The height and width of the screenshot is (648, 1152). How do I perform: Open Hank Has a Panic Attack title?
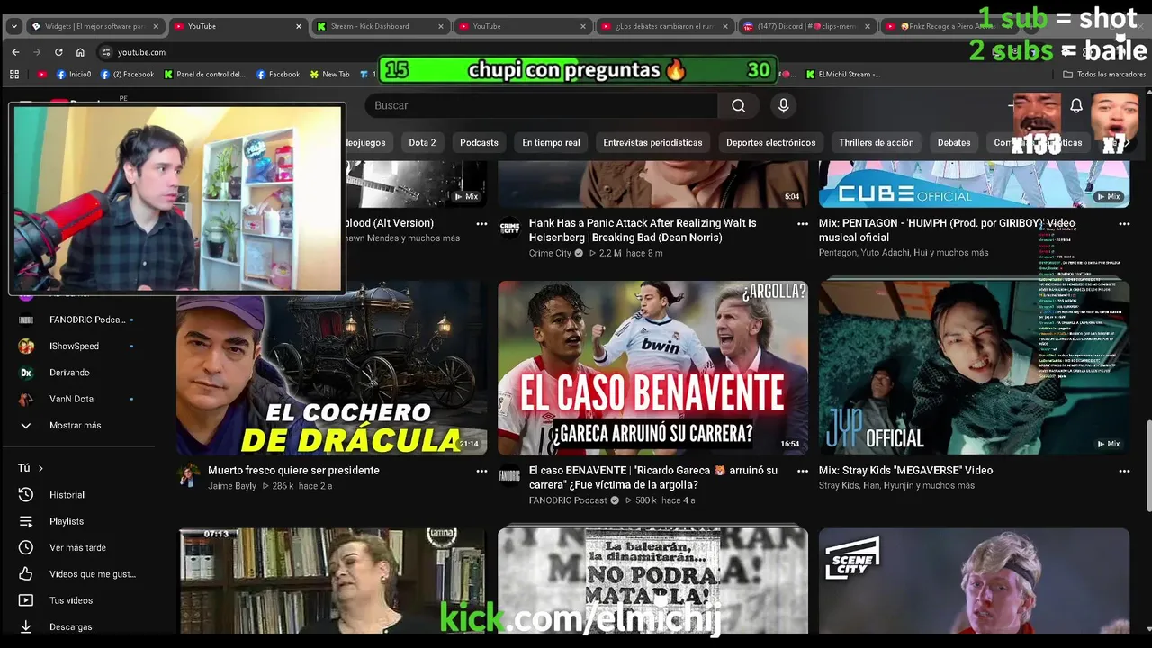point(643,230)
